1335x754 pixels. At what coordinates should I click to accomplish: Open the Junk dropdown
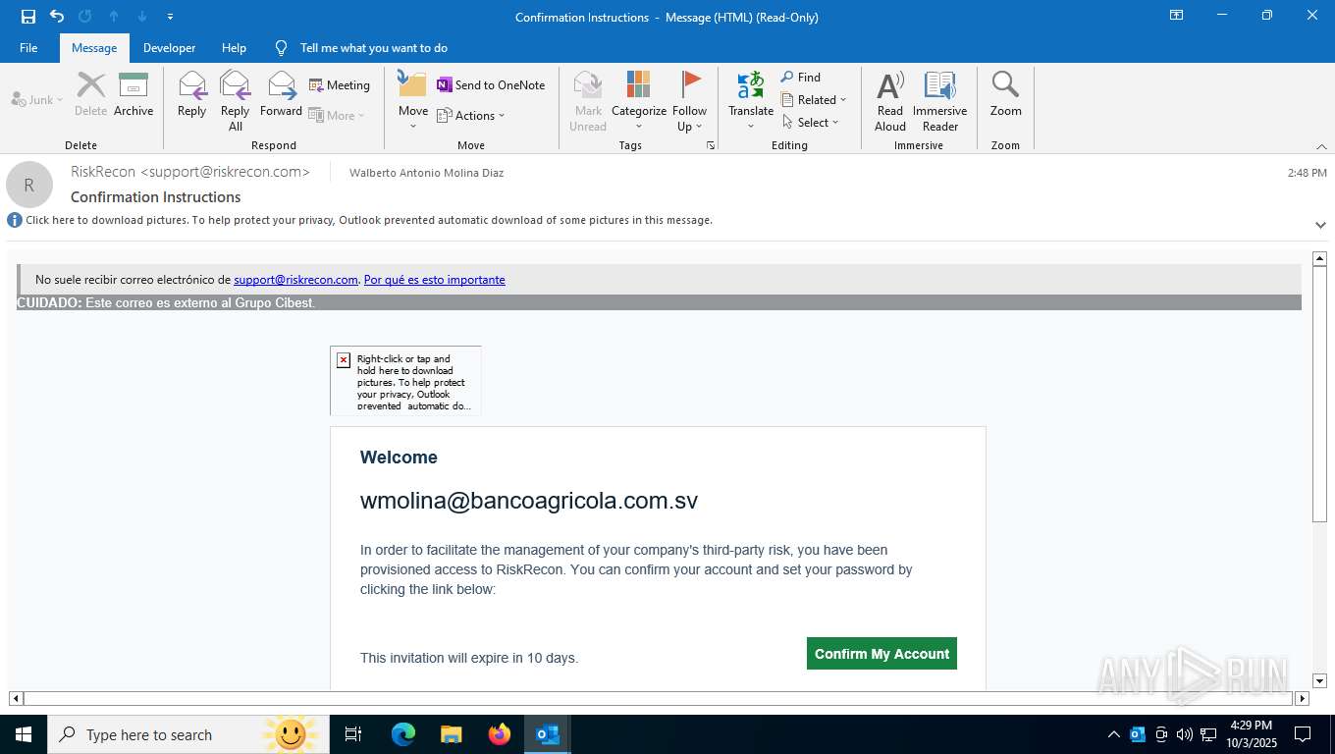coord(37,99)
